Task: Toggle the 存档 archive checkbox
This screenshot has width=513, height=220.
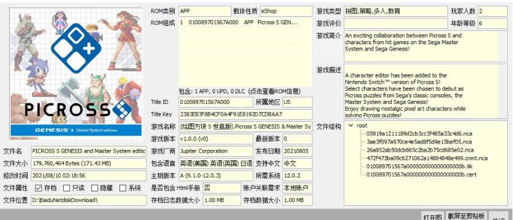Action: point(38,188)
